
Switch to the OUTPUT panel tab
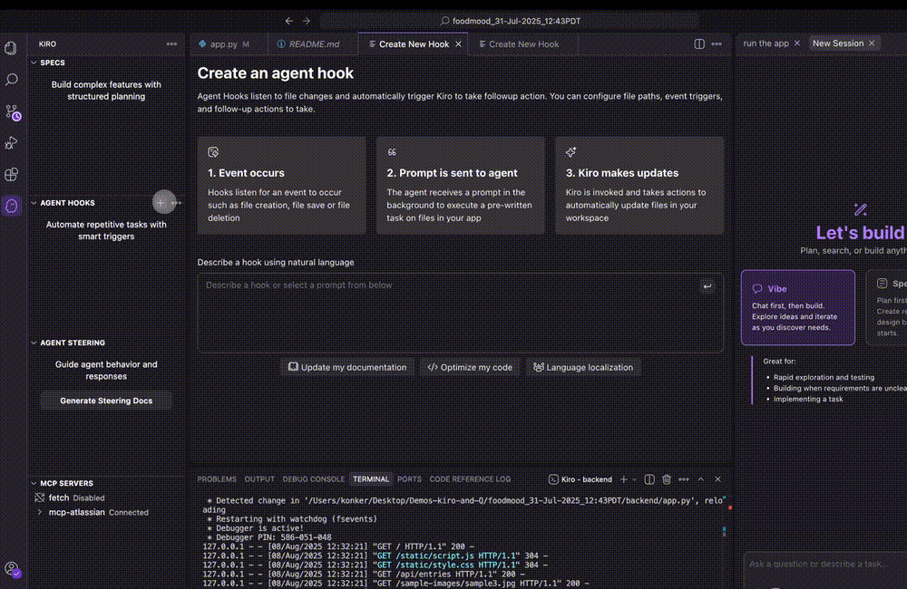(259, 479)
